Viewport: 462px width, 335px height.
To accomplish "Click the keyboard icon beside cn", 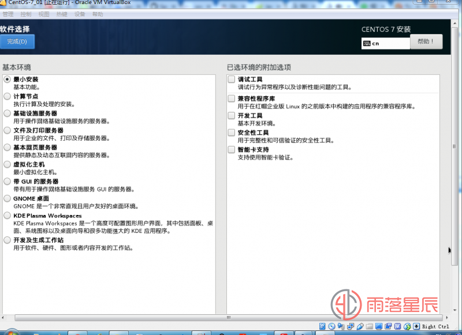I will [x=367, y=43].
